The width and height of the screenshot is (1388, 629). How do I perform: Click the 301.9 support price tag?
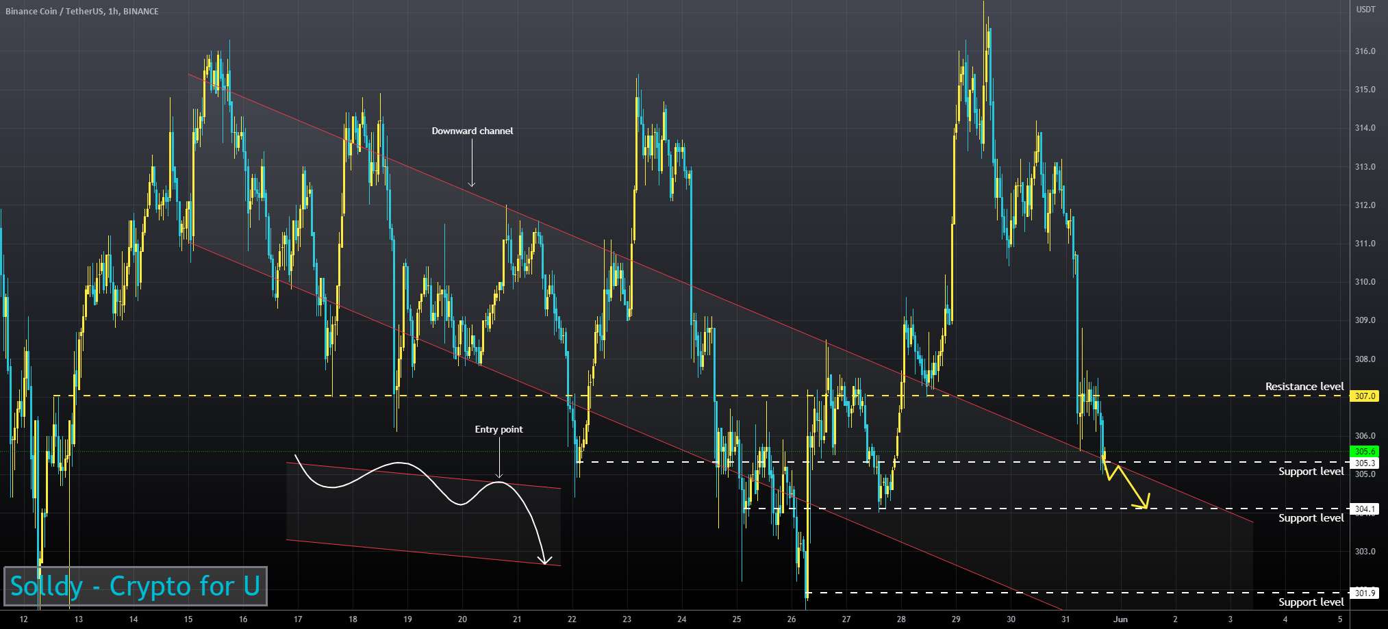click(x=1364, y=593)
